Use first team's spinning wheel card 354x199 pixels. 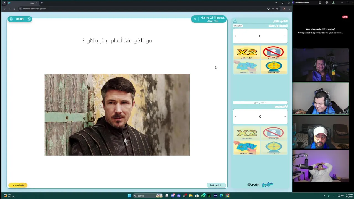click(x=274, y=67)
